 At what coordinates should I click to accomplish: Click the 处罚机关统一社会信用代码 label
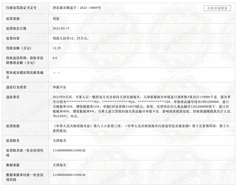click(25, 153)
